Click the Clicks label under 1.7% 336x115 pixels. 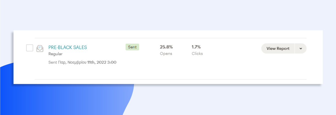[197, 54]
